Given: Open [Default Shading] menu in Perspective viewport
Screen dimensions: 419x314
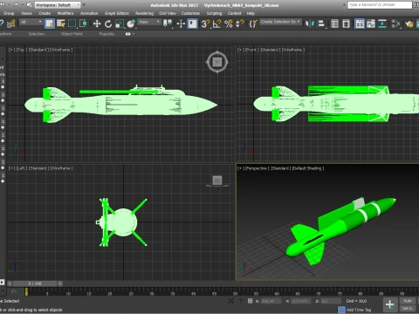Looking at the screenshot, I should click(x=308, y=168).
